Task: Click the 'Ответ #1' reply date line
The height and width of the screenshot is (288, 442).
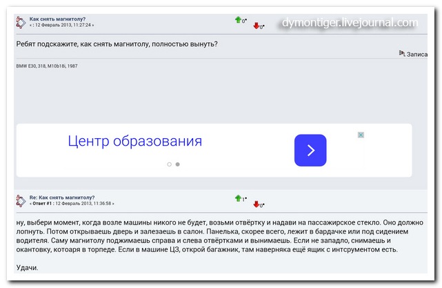Action: (73, 203)
